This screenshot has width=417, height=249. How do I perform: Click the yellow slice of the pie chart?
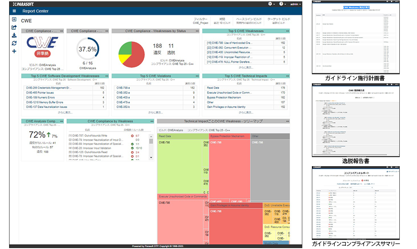[124, 59]
